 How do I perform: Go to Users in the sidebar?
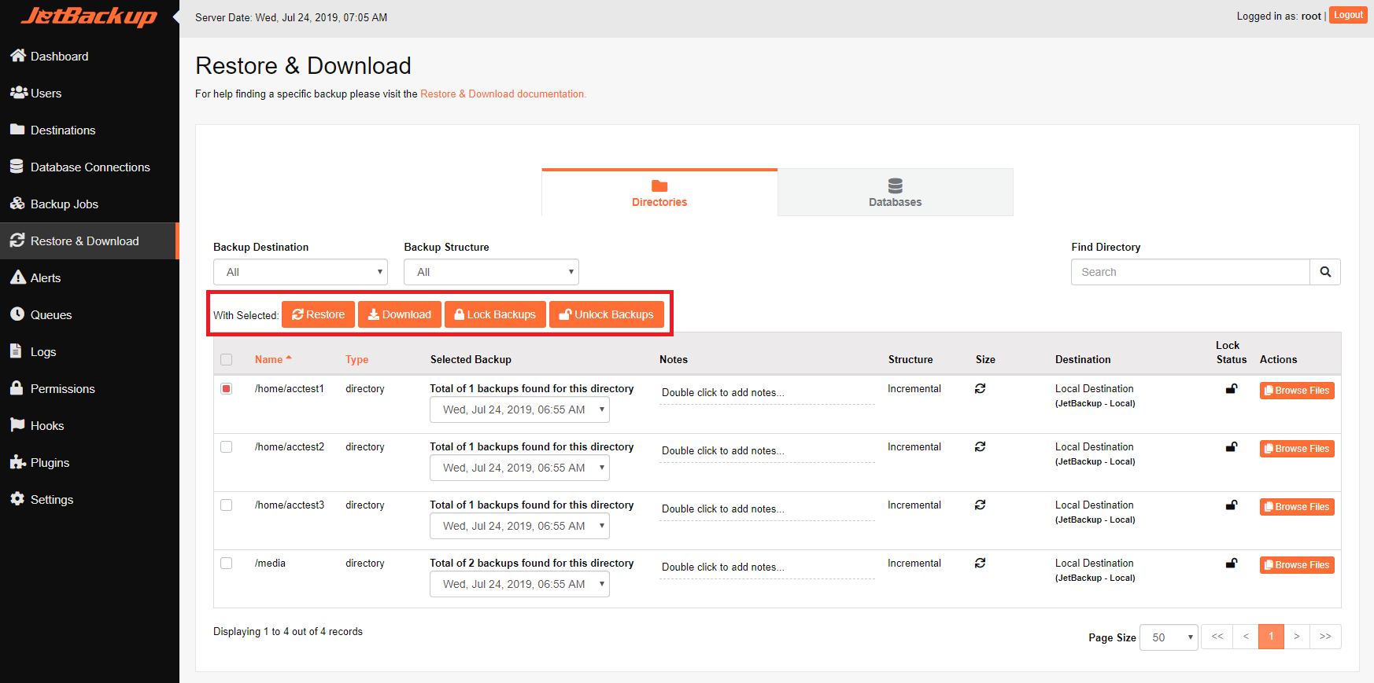(x=90, y=93)
